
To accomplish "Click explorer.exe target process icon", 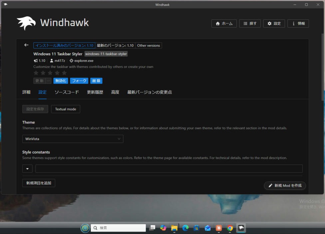I will (x=71, y=61).
